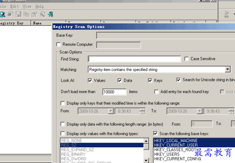Select REG_NONE in value types list
The height and width of the screenshot is (163, 235).
pos(102,141)
